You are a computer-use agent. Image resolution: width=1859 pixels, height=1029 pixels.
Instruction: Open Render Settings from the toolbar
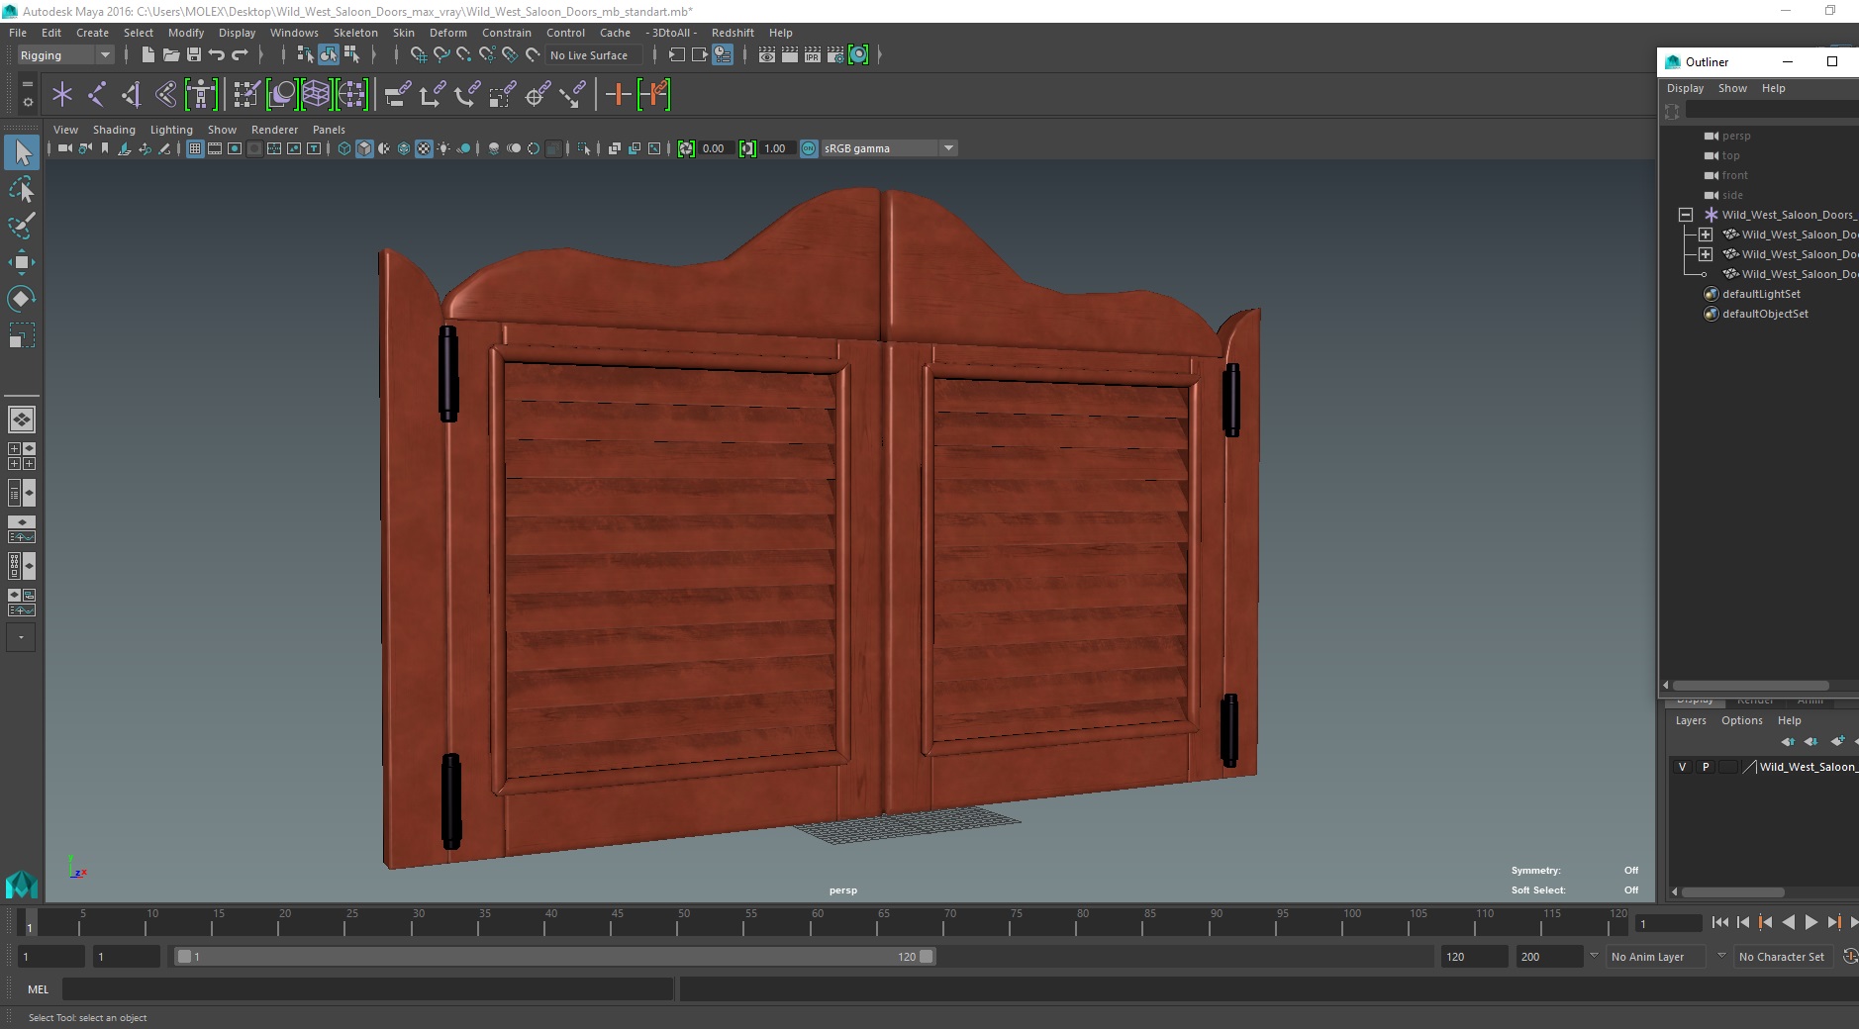tap(835, 55)
